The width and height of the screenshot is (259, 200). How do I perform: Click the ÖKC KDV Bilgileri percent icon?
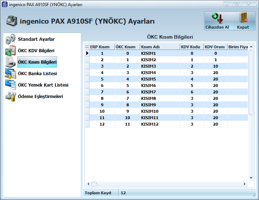click(x=10, y=50)
